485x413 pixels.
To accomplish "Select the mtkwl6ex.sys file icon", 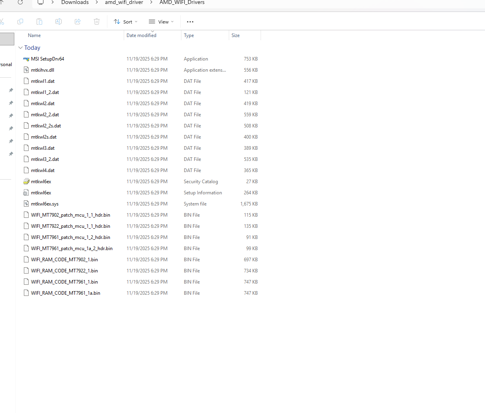I will 26,204.
